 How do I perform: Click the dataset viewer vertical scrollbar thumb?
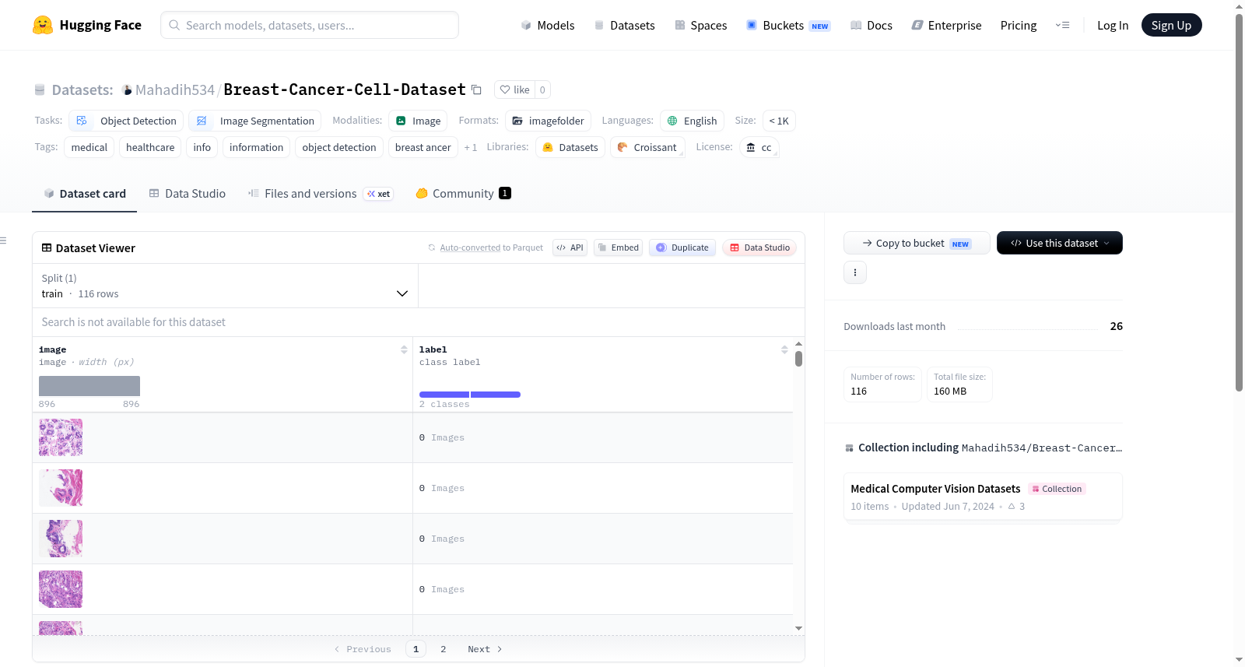point(798,359)
